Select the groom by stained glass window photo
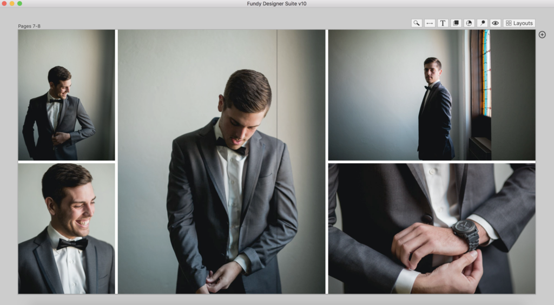The height and width of the screenshot is (305, 554). point(432,95)
